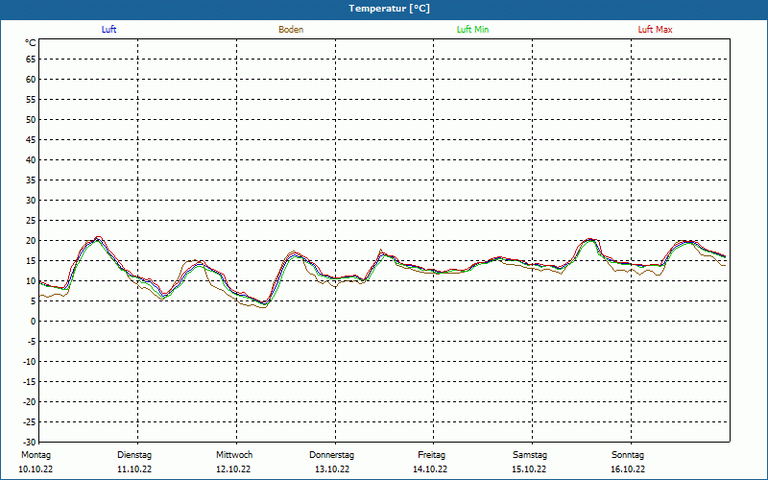
Task: Click the date 11.10.22
Action: tap(134, 469)
